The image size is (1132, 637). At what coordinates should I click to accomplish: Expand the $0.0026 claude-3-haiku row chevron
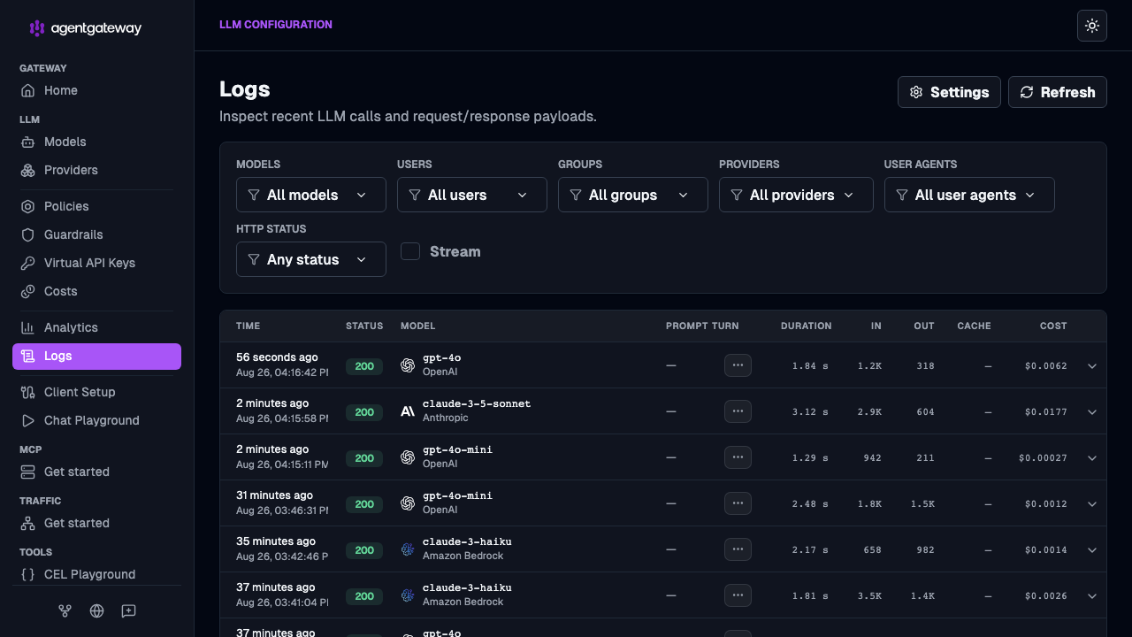(1092, 596)
